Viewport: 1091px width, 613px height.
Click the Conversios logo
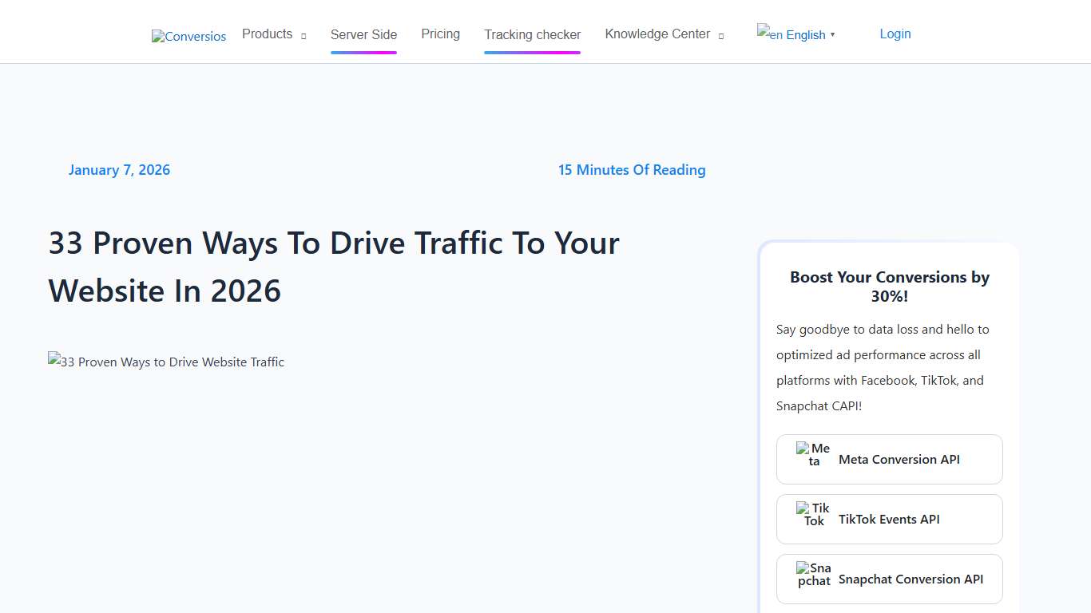coord(188,36)
